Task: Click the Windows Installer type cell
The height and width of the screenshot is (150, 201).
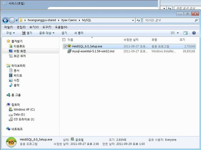Action: [x=163, y=51]
